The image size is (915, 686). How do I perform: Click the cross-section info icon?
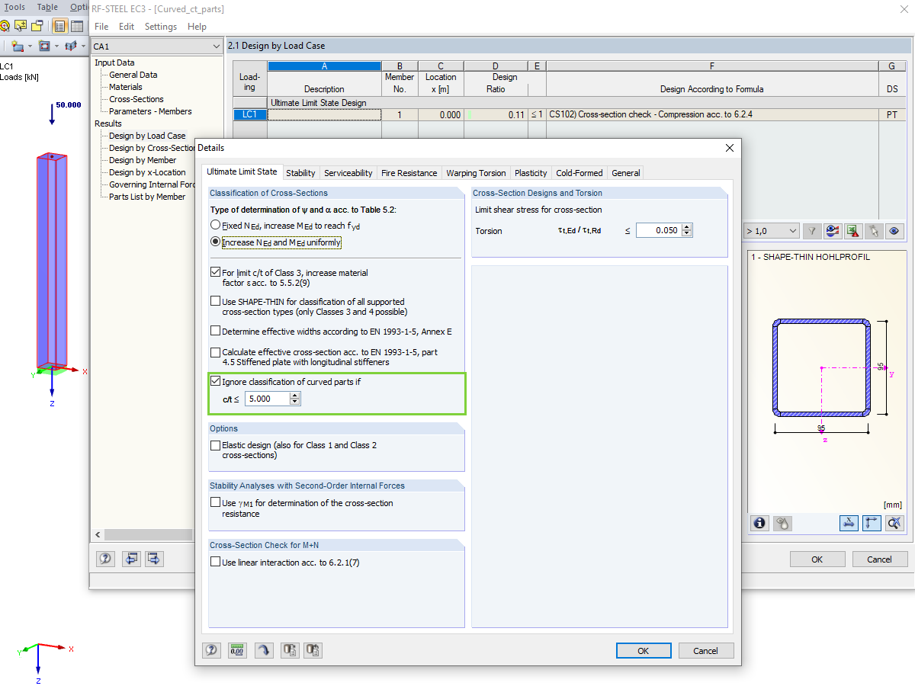759,523
